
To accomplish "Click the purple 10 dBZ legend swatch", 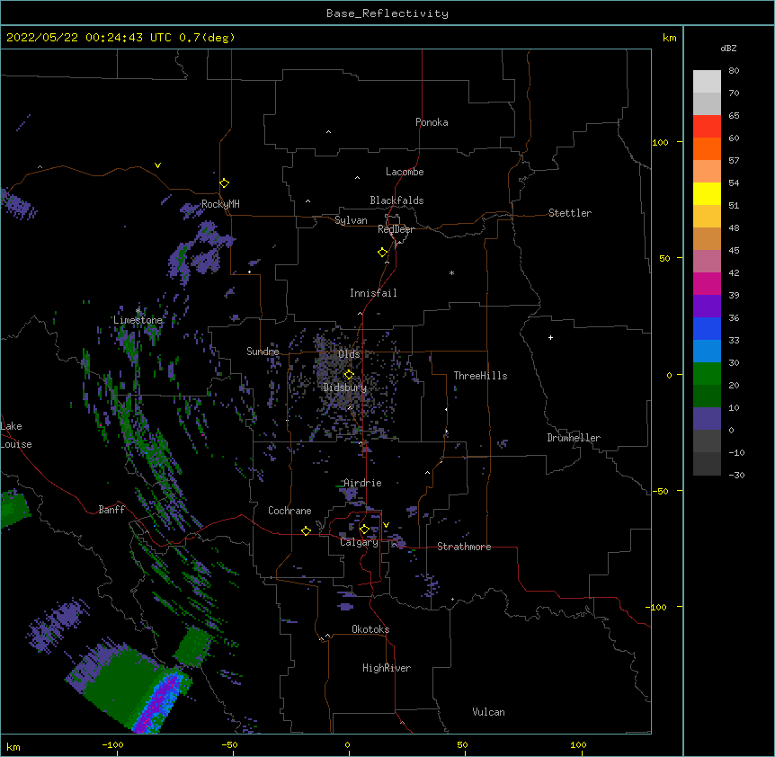I will 707,419.
